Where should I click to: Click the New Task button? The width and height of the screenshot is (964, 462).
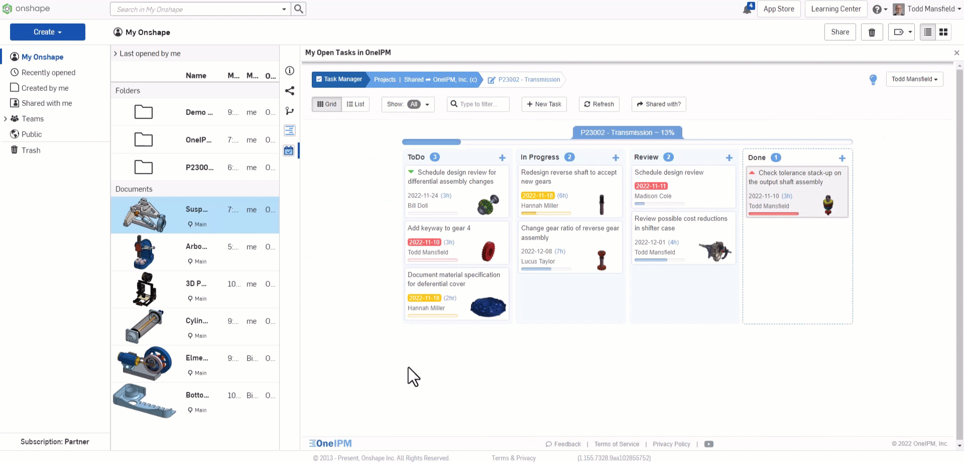coord(544,104)
